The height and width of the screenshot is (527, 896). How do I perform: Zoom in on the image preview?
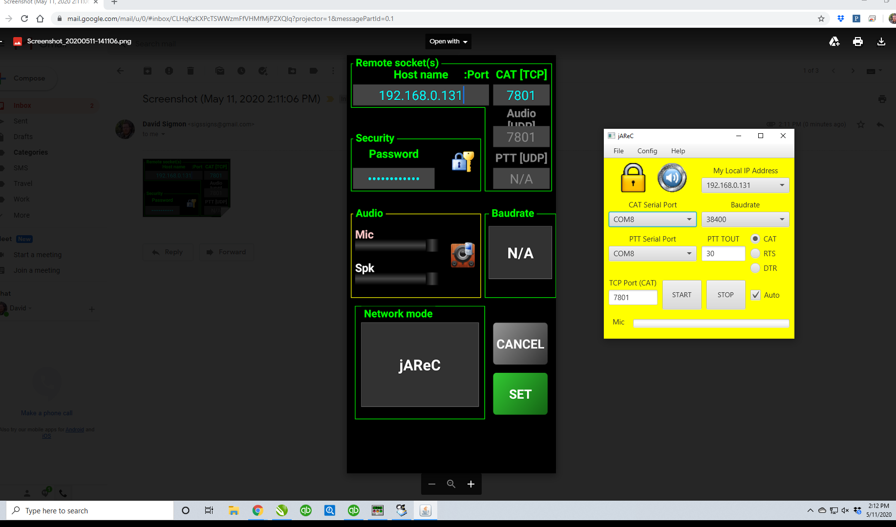[x=470, y=484]
